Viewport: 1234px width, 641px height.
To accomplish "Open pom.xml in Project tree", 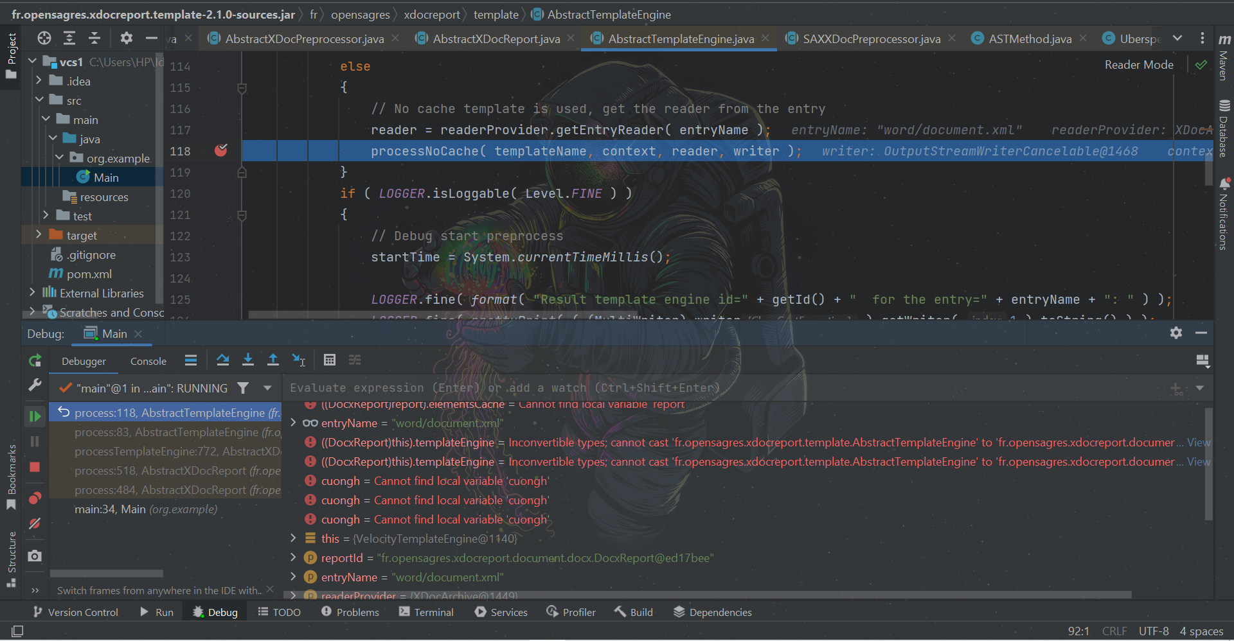I will point(89,274).
